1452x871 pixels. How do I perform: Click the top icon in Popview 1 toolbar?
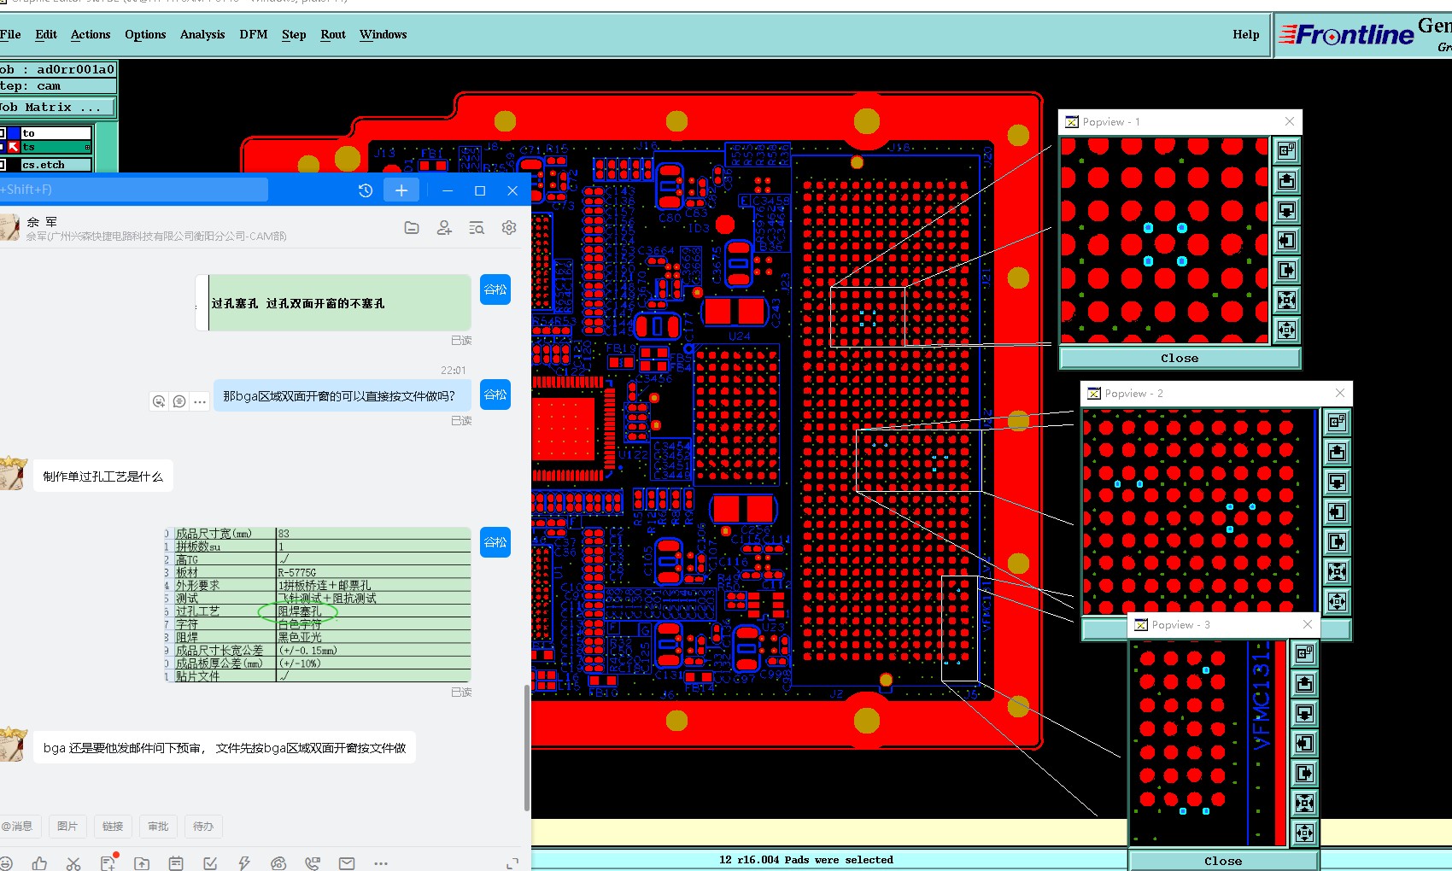pos(1286,151)
